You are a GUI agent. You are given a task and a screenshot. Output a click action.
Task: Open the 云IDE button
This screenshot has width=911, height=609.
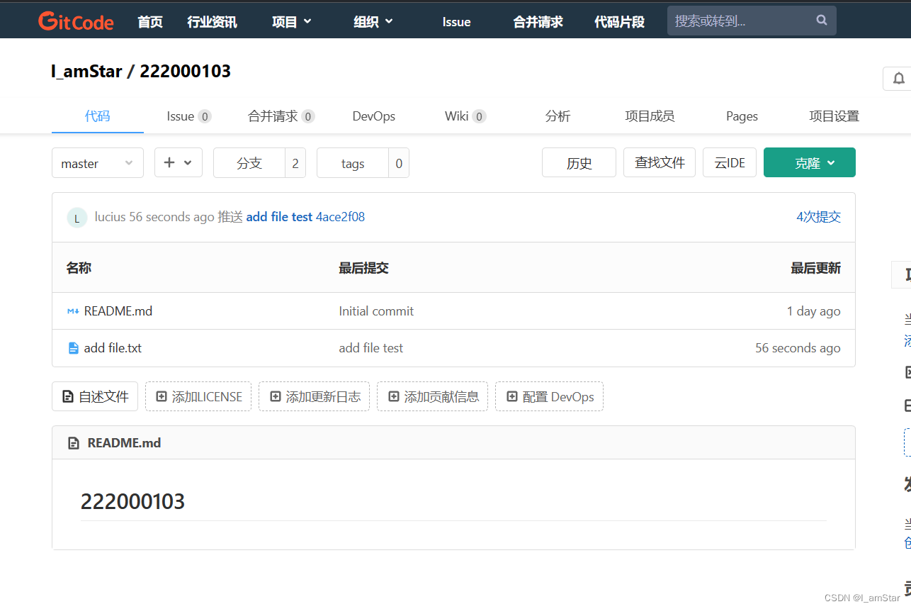[730, 162]
